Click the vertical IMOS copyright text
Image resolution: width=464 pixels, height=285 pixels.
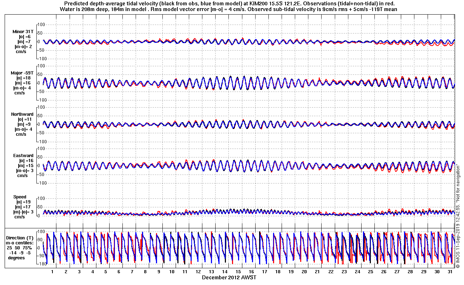(458, 142)
